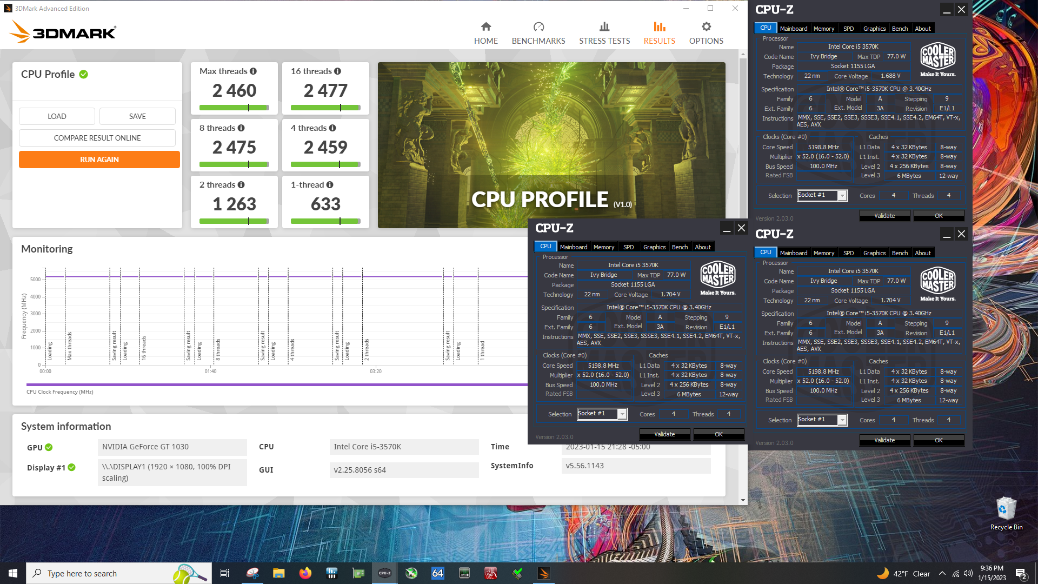Open the Recycle Bin desktop icon
The height and width of the screenshot is (584, 1038).
tap(1006, 514)
